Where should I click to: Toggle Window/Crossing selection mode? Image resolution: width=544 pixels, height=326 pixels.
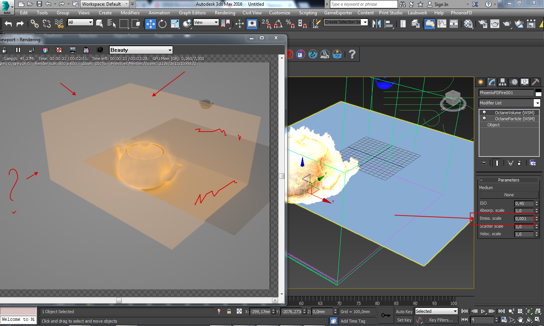pyautogui.click(x=136, y=24)
